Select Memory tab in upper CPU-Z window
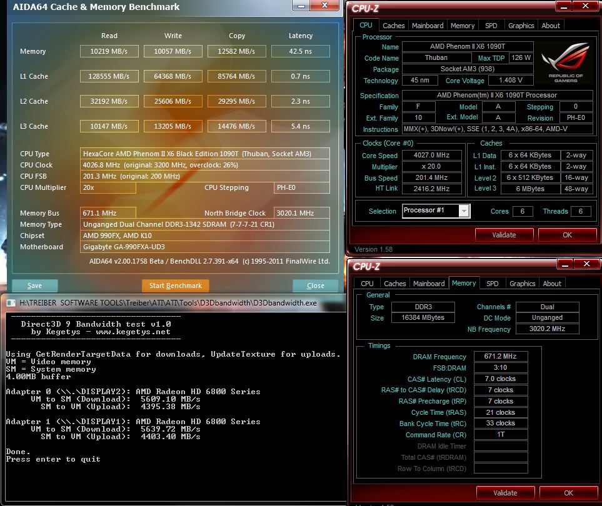This screenshot has height=506, width=602. [x=462, y=26]
